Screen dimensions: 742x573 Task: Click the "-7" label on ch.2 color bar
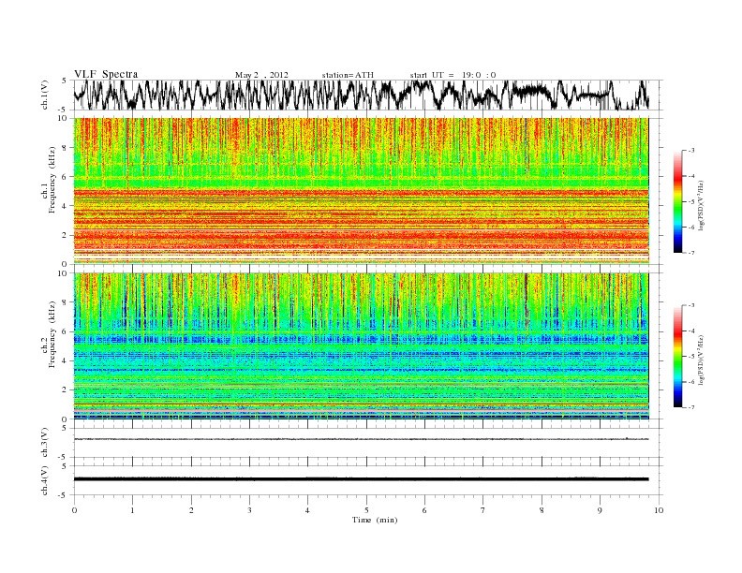tap(690, 407)
